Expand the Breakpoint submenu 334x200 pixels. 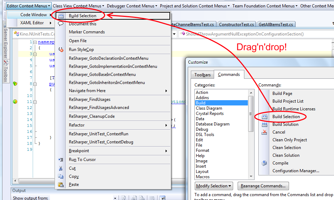tap(166, 151)
